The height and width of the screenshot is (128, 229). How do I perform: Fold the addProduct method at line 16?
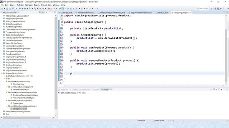point(63,47)
